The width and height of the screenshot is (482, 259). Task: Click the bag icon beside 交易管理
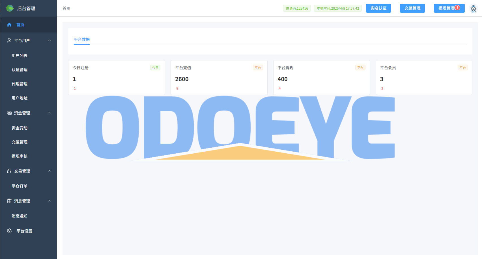[9, 171]
